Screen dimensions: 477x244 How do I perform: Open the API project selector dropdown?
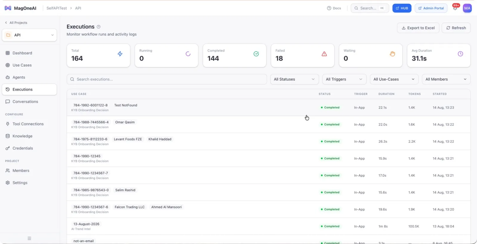coord(29,35)
